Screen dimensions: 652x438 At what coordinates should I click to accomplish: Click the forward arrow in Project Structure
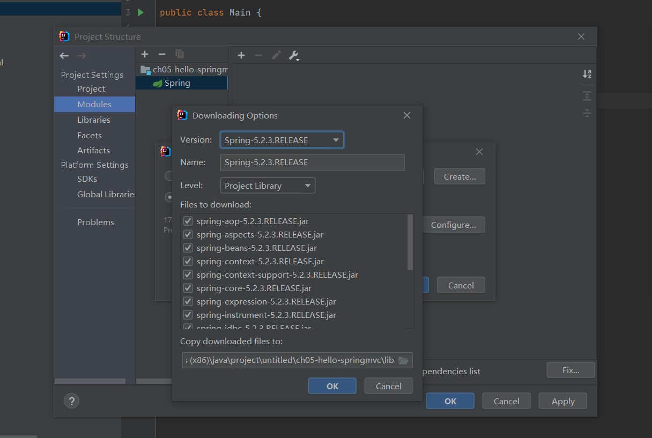tap(81, 56)
